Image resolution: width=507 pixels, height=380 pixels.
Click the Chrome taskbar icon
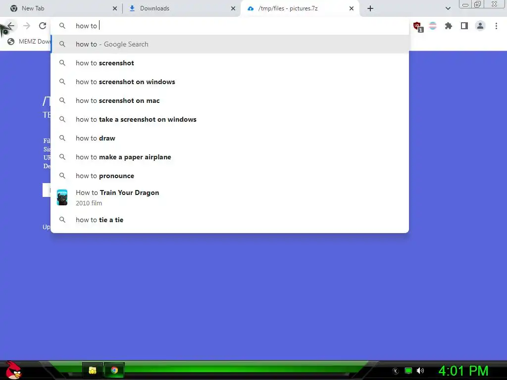click(114, 370)
